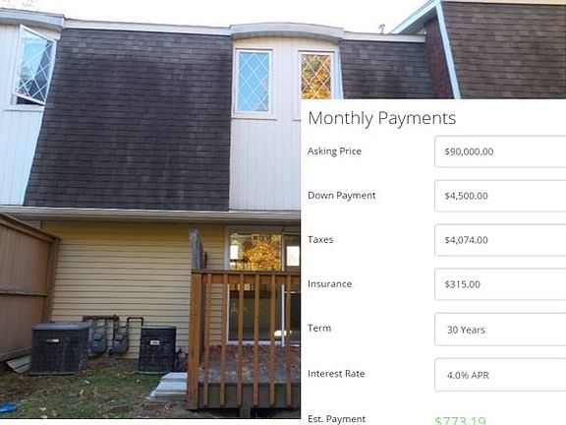Click the diamond-pattern center window in the photo
The width and height of the screenshot is (566, 425).
click(x=254, y=82)
